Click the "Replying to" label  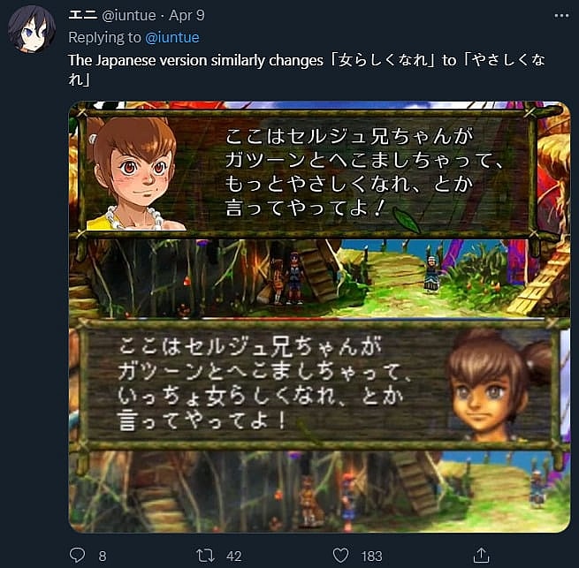(x=105, y=38)
